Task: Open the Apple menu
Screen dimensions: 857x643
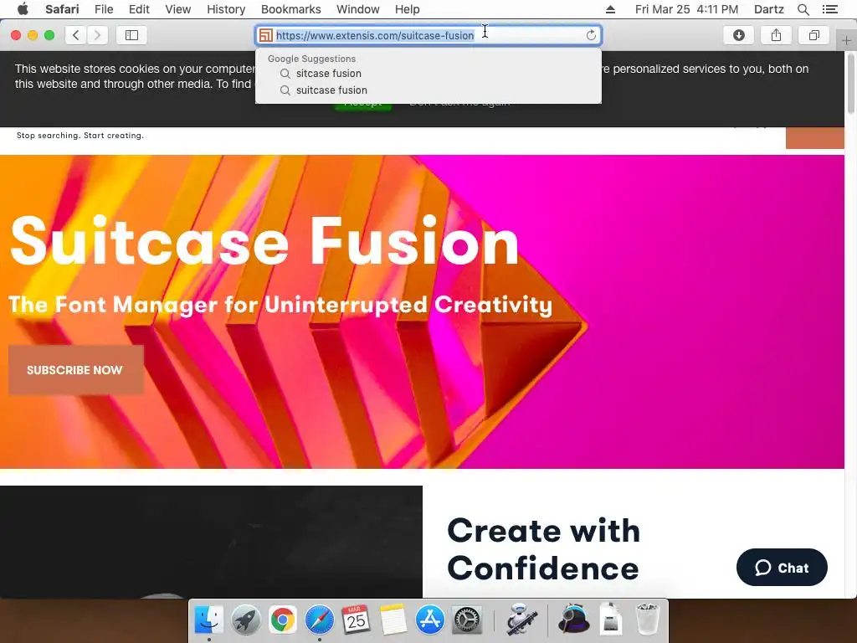Action: (23, 9)
